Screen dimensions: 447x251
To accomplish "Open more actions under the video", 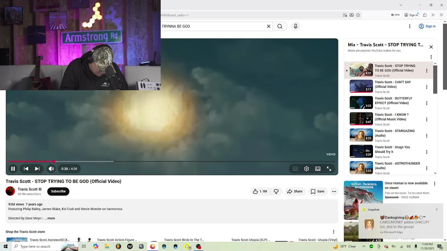I will pos(334,191).
